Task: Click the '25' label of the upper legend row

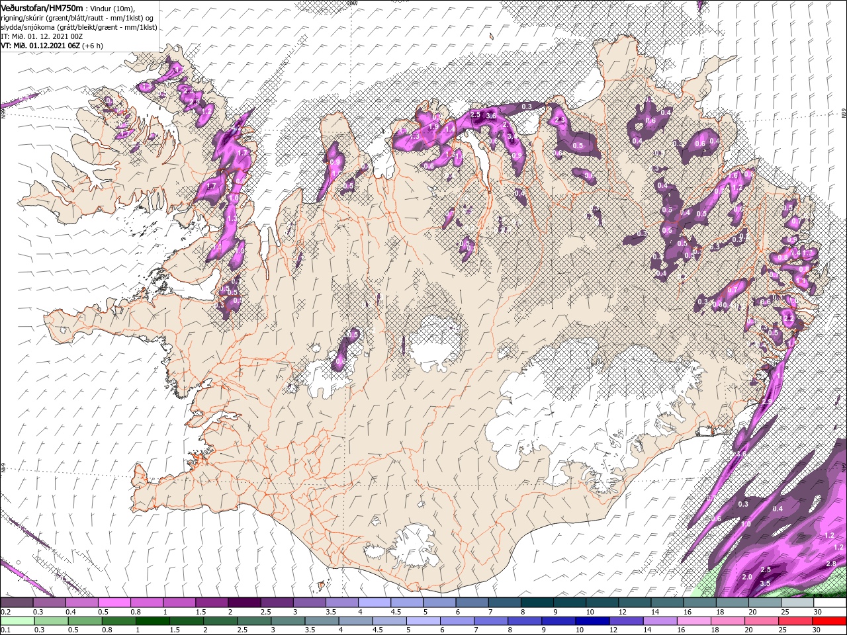Action: click(x=785, y=613)
